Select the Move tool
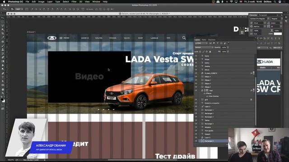Image resolution: width=289 pixels, height=162 pixels. click(3, 18)
